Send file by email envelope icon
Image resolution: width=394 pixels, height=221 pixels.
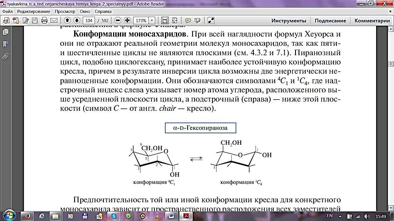pyautogui.click(x=54, y=20)
